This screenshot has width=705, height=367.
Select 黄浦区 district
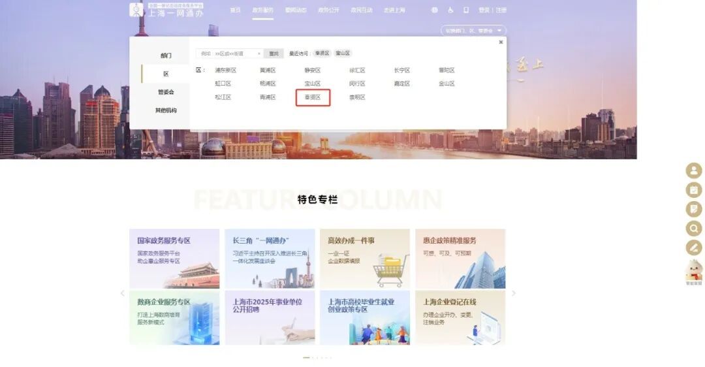(268, 70)
